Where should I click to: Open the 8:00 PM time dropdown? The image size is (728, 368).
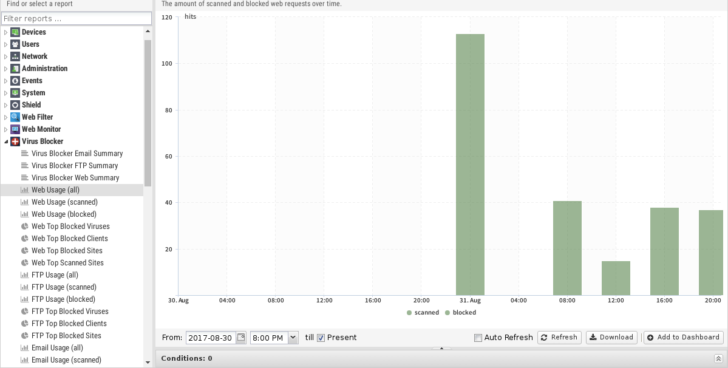pyautogui.click(x=293, y=338)
